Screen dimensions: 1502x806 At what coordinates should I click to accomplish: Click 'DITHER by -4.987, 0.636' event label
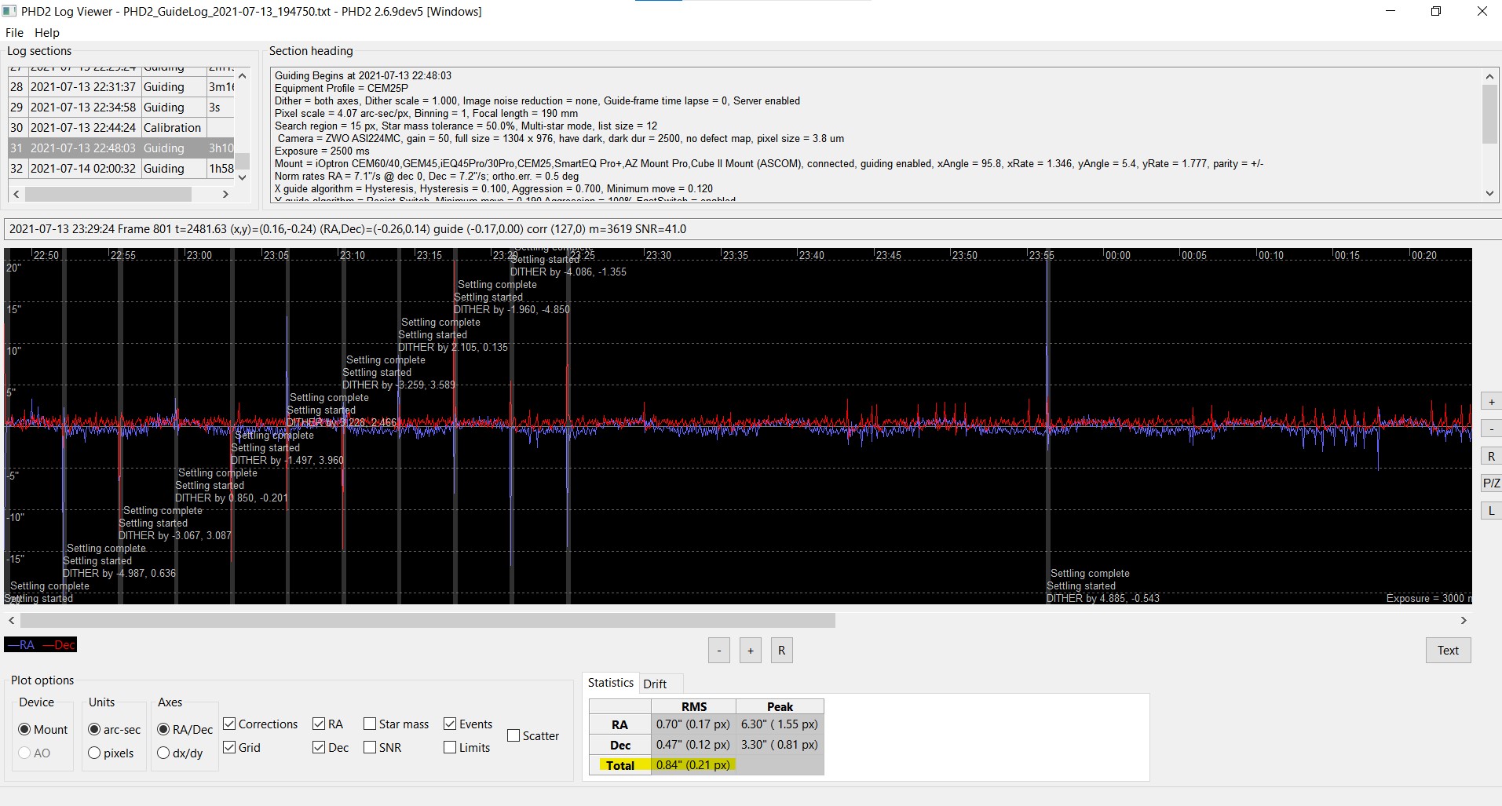click(119, 573)
